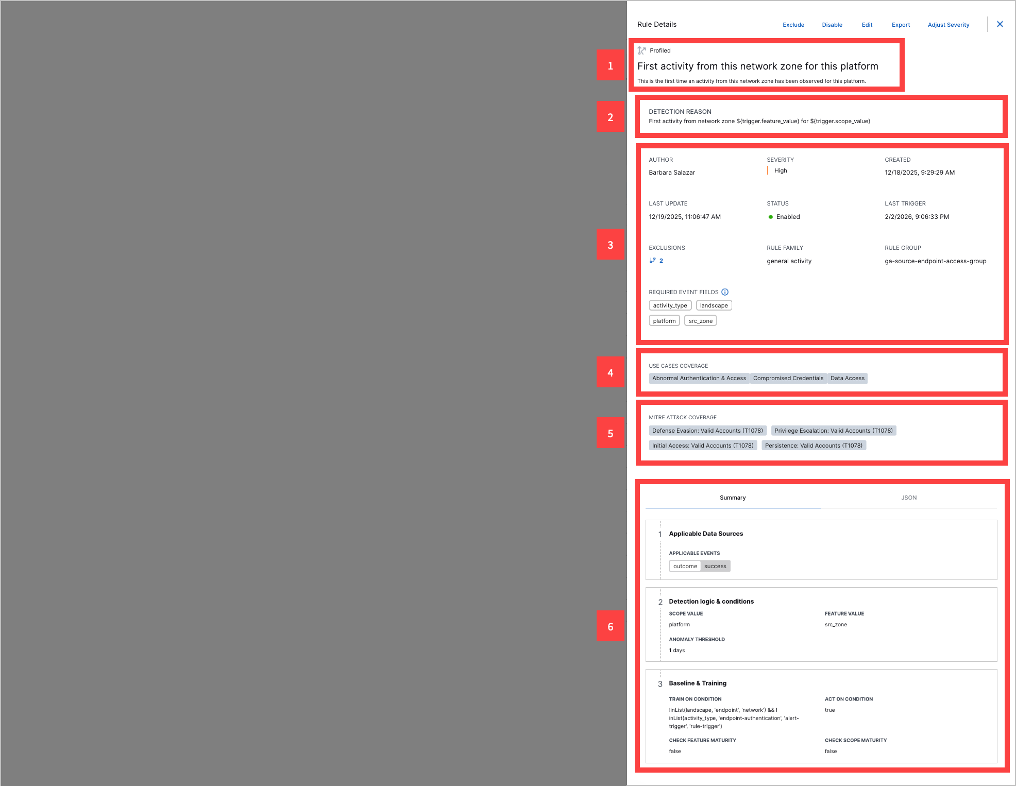Switch to the Summary tab

tap(732, 498)
